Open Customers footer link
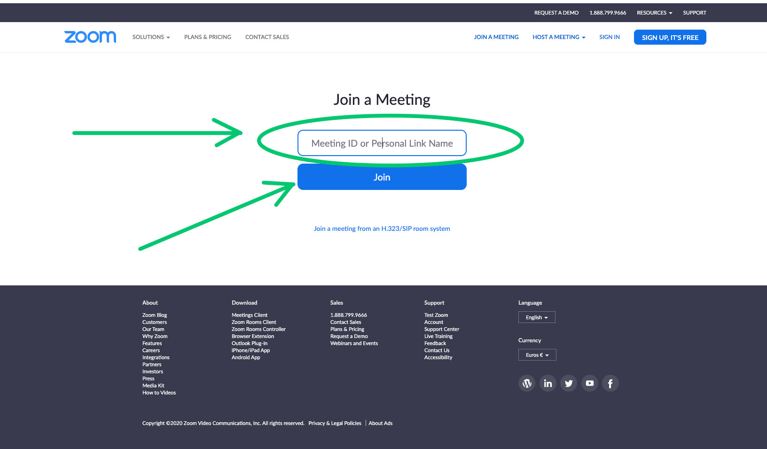 pos(155,322)
